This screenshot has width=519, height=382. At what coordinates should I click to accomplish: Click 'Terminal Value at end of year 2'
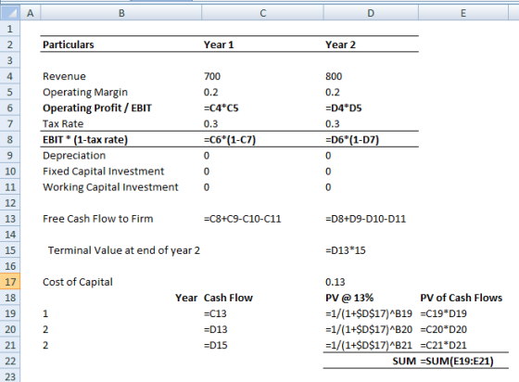[124, 250]
